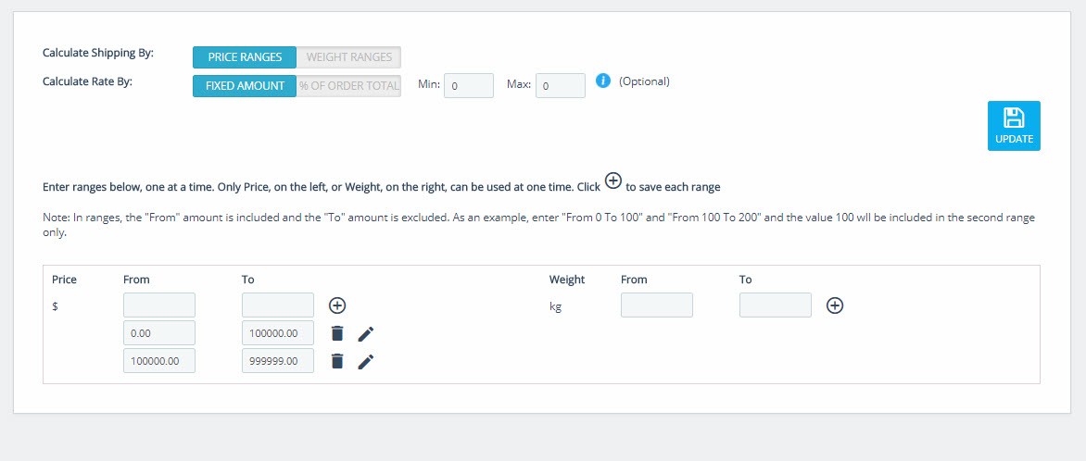This screenshot has height=461, width=1086.
Task: Click the 'Weight' column heading
Action: [x=567, y=280]
